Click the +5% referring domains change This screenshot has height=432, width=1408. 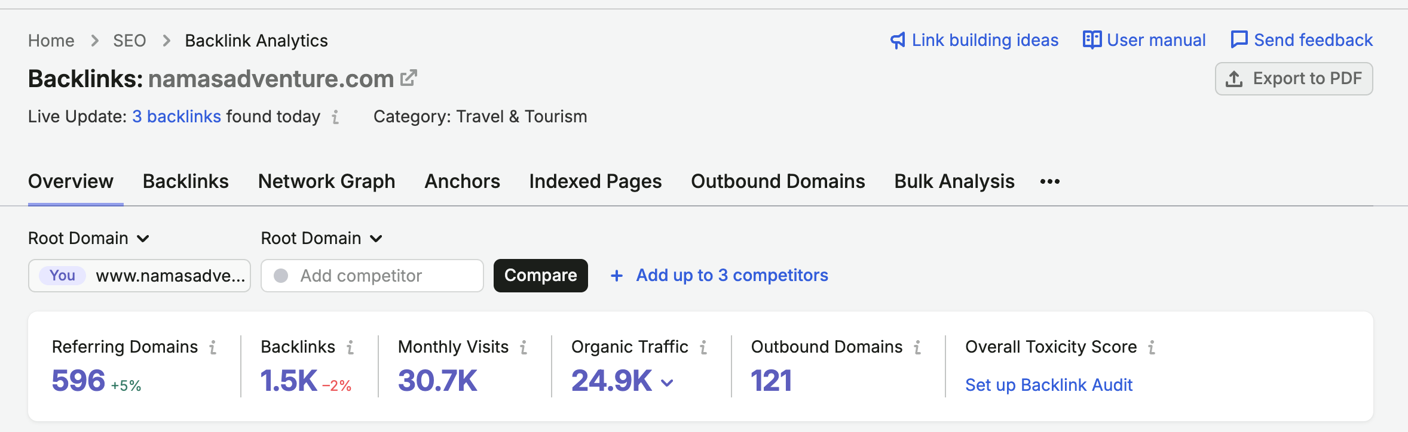(x=126, y=385)
